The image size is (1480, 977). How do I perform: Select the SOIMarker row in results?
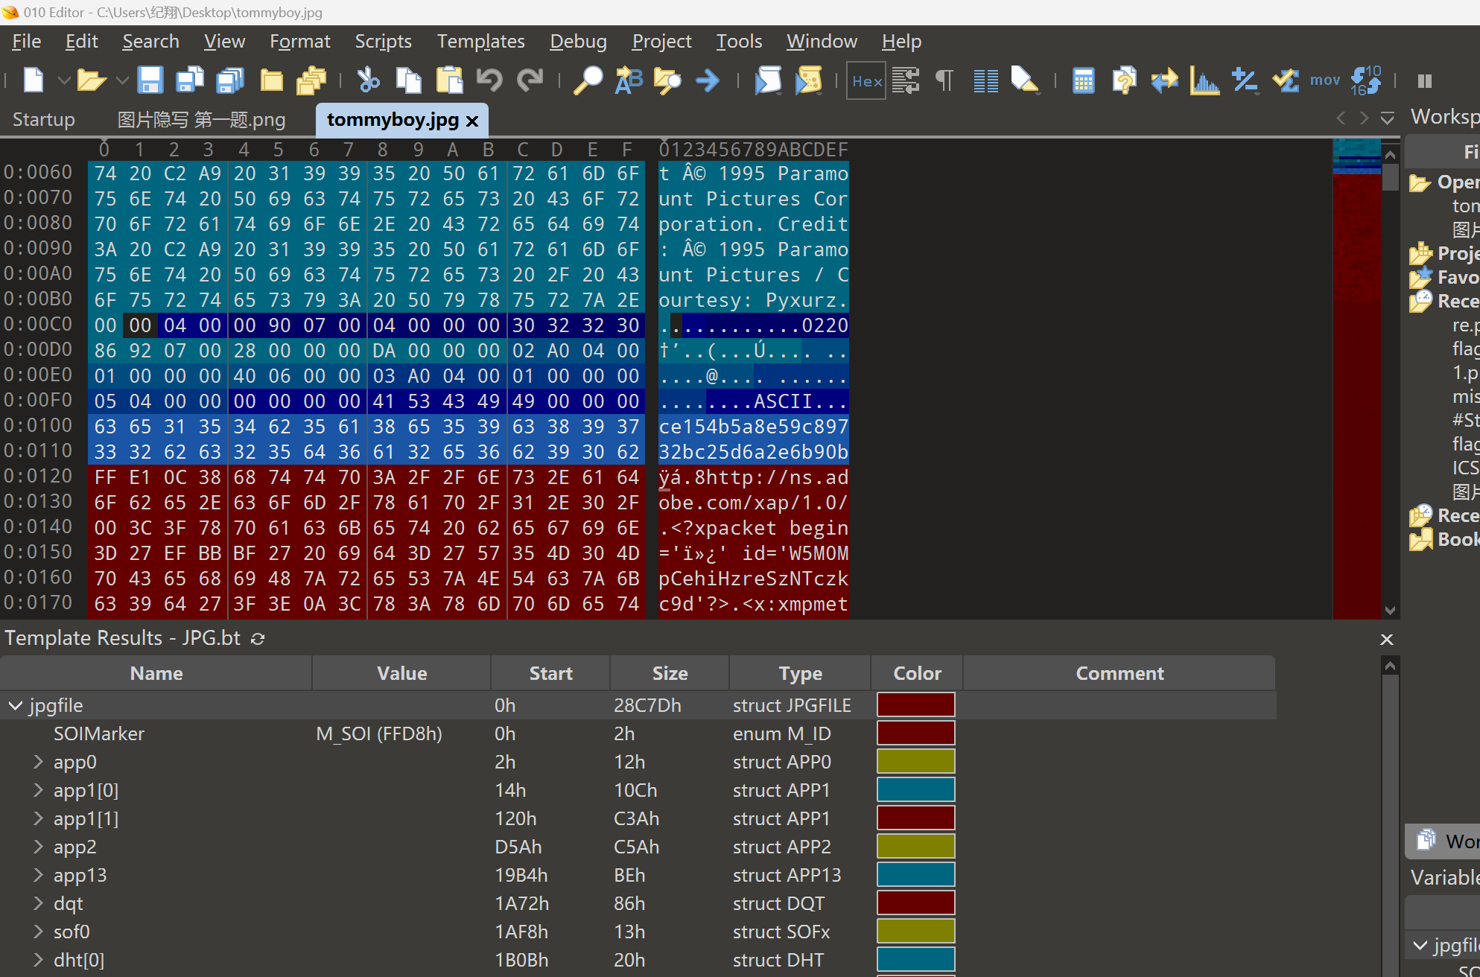(x=638, y=733)
